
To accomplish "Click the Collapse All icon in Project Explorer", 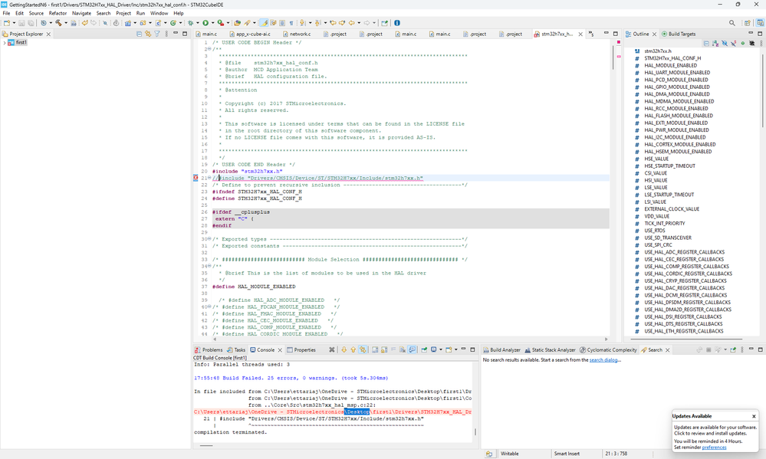I will (140, 34).
